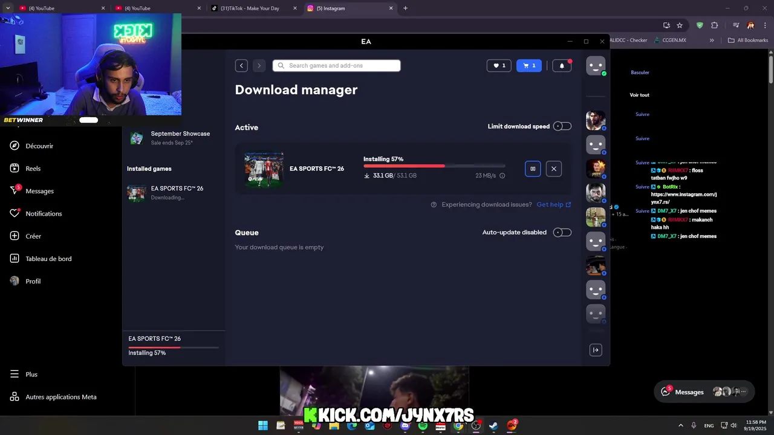Open Chrome media controls icon

(736, 25)
